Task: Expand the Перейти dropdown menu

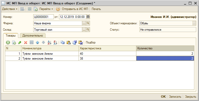Action: (46, 9)
